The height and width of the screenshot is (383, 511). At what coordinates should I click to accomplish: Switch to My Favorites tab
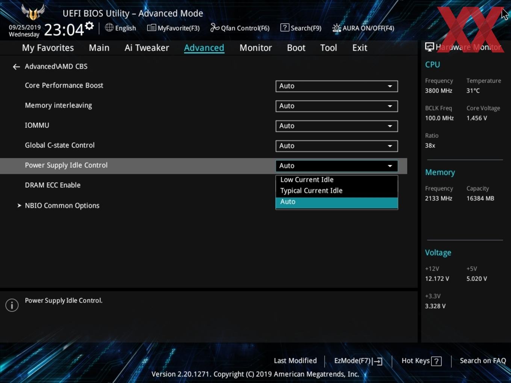tap(48, 48)
